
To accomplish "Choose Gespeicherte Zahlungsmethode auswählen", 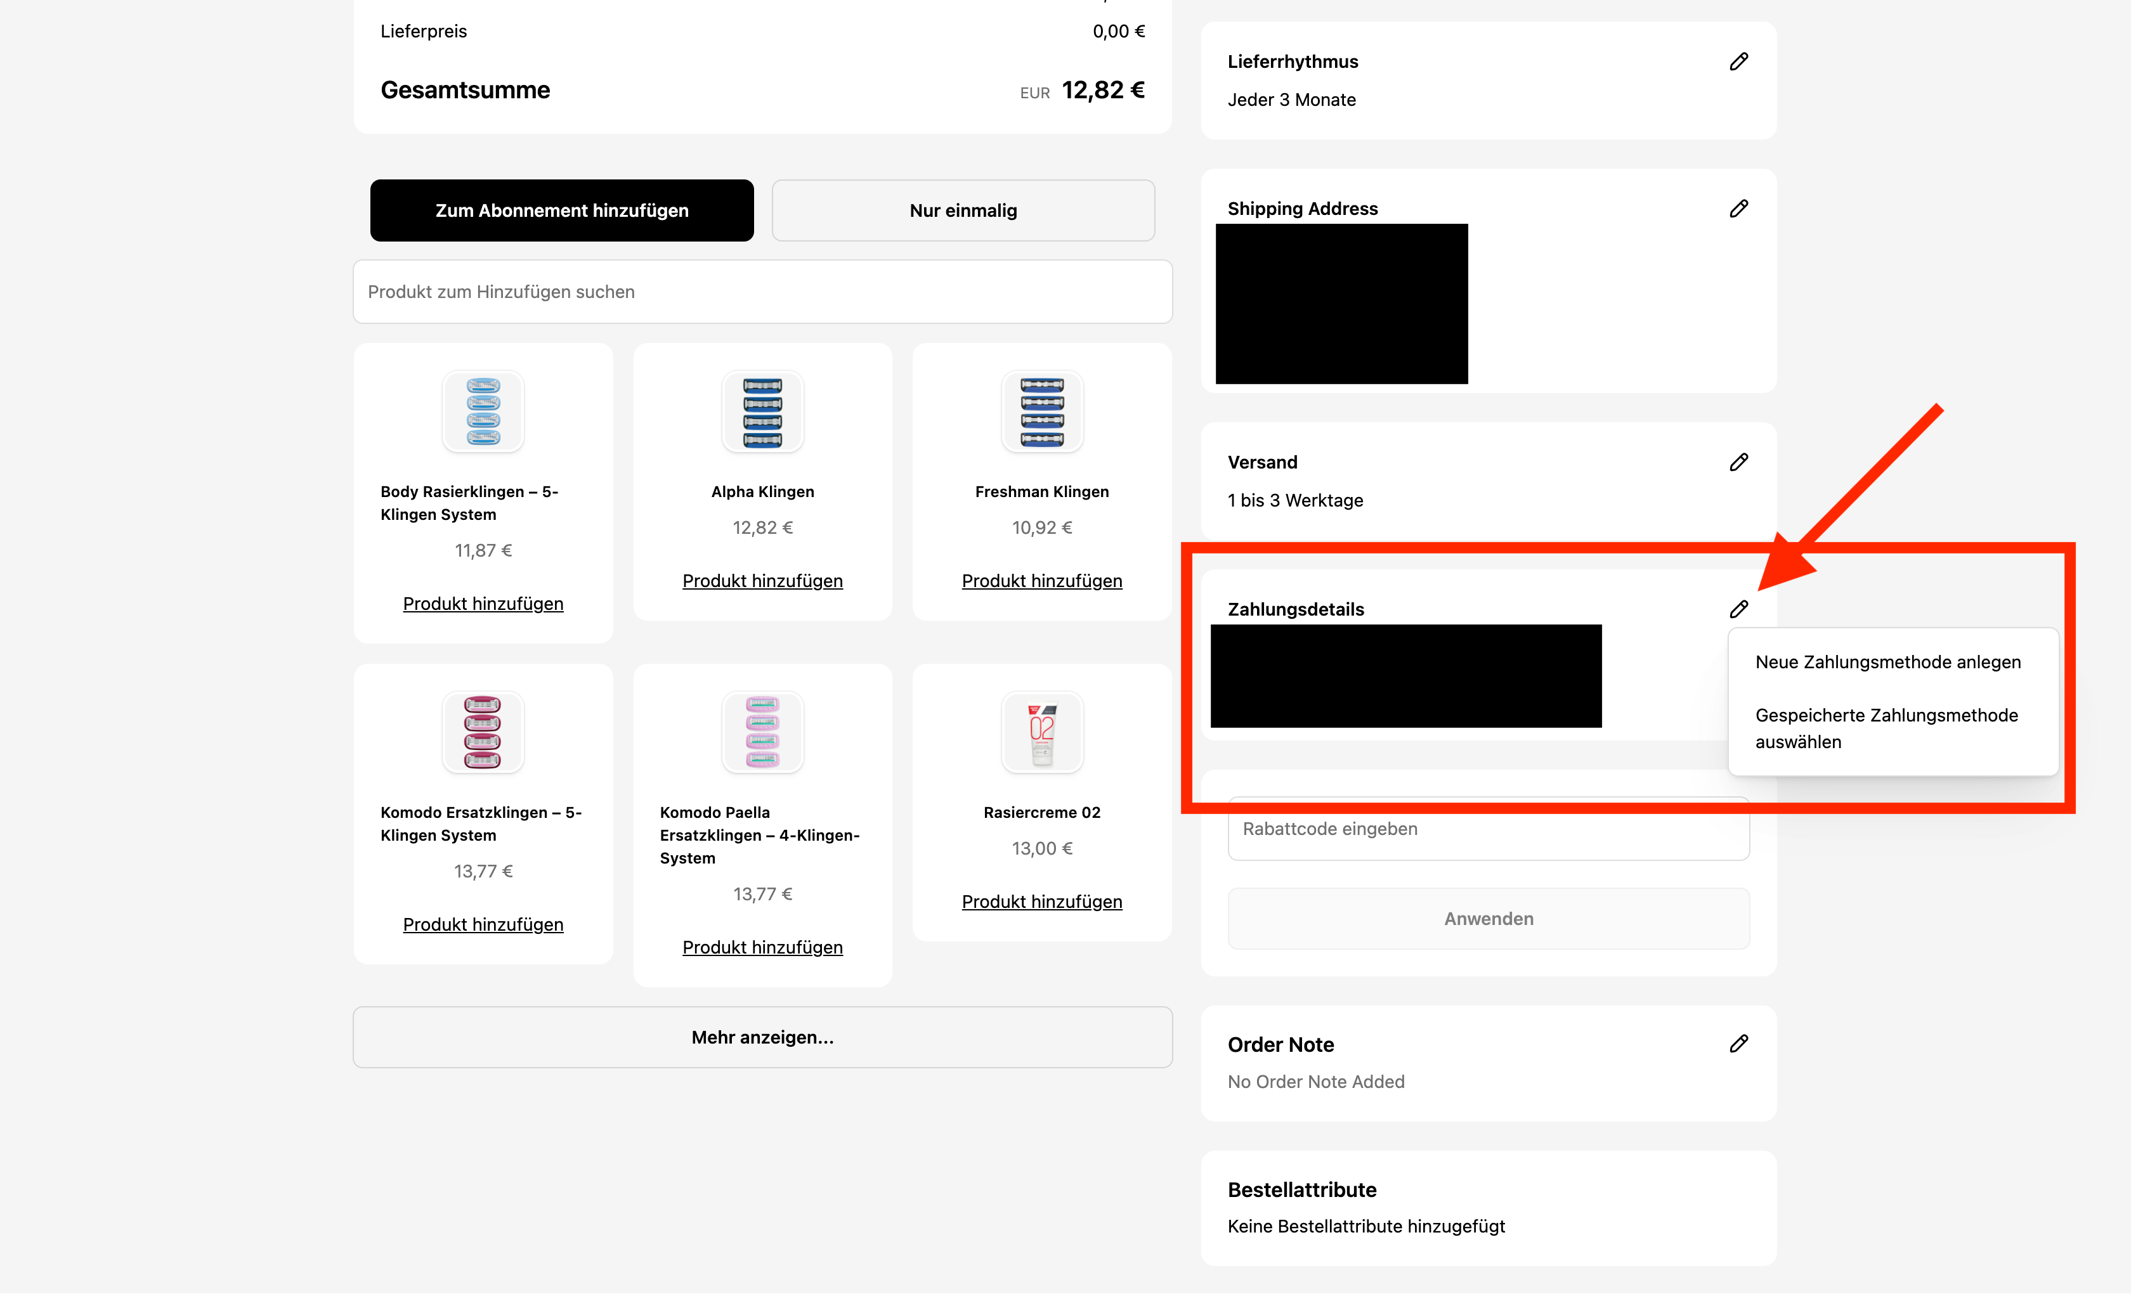I will pyautogui.click(x=1886, y=728).
